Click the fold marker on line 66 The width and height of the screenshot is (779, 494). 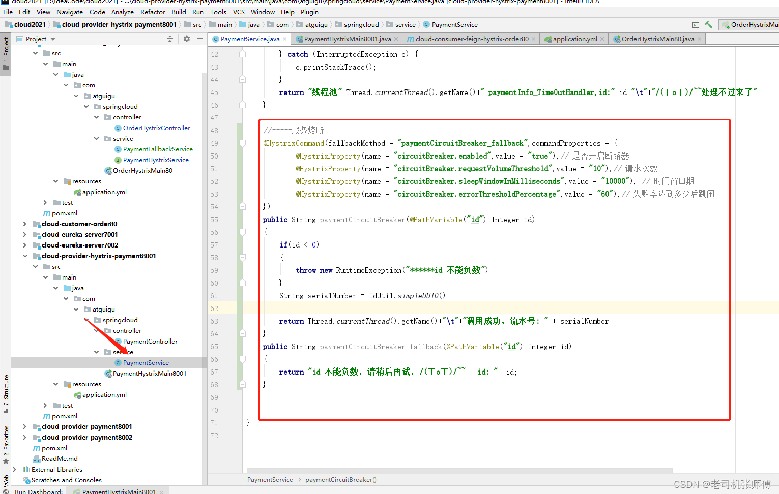(242, 359)
